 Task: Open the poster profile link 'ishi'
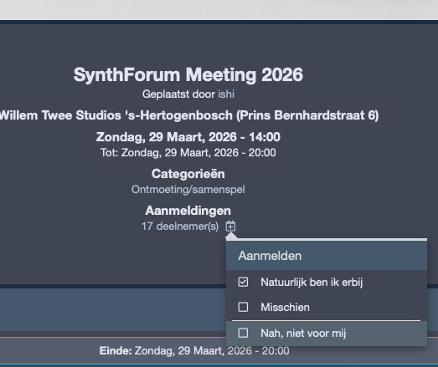(226, 94)
